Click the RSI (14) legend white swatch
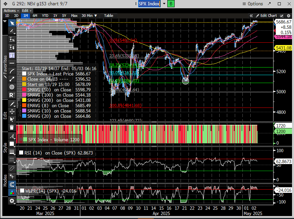Viewport: 294px width, 219px height. (x=21, y=153)
